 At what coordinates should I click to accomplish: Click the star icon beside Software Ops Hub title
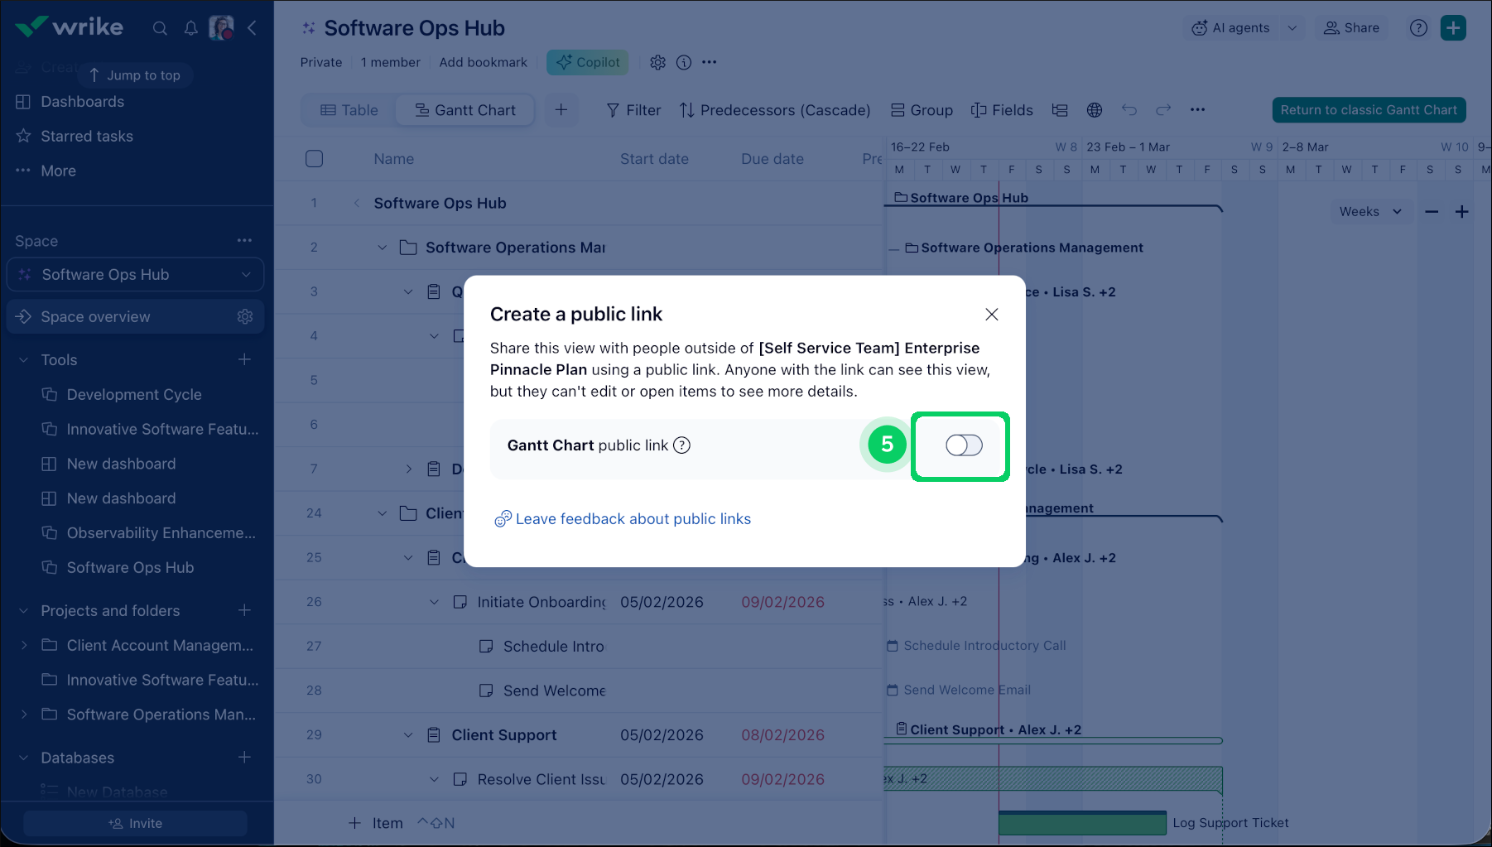308,28
